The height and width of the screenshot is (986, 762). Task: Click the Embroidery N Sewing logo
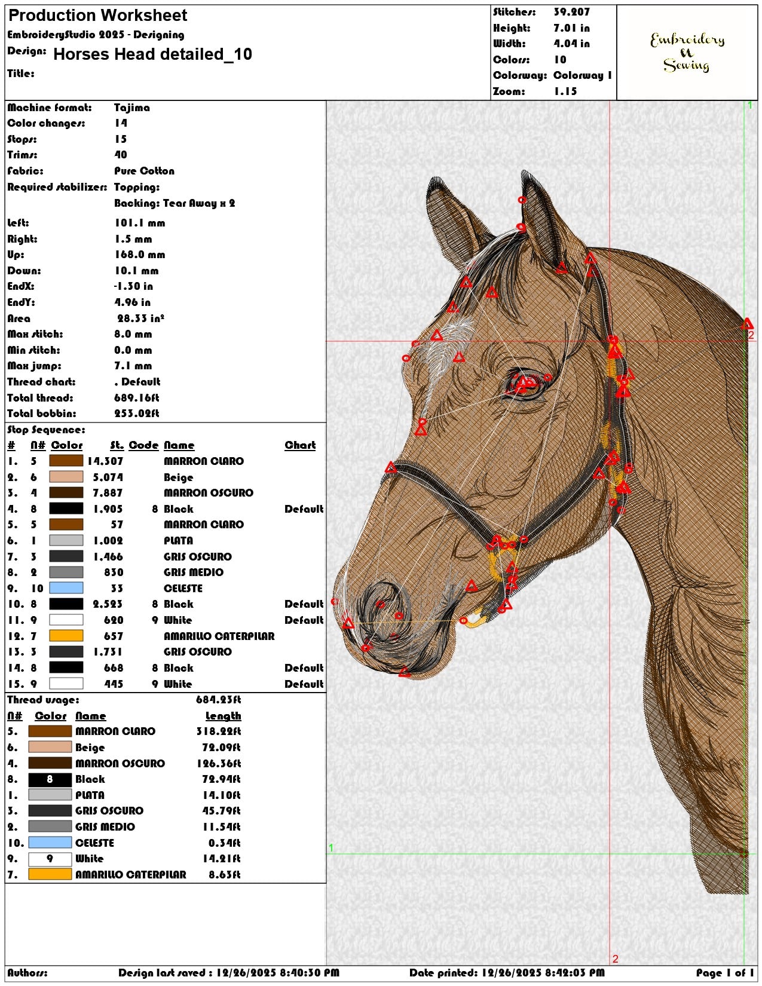[x=687, y=52]
